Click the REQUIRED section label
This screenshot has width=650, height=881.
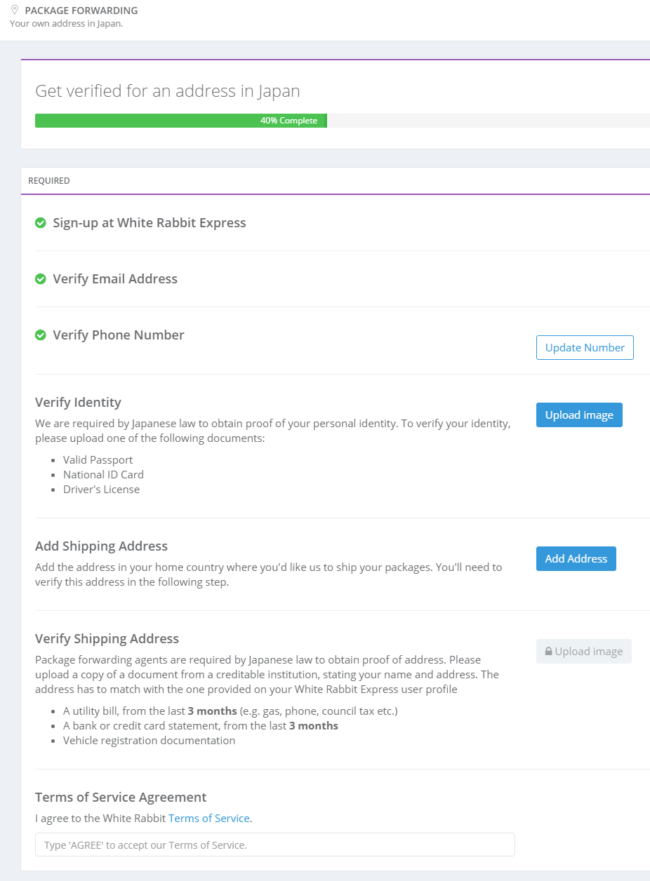pos(49,181)
